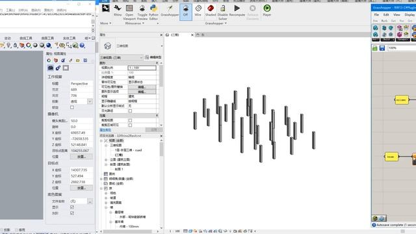The image size is (416, 234).
Task: Toggle crop view checkbox in Revit properties
Action: click(x=130, y=120)
